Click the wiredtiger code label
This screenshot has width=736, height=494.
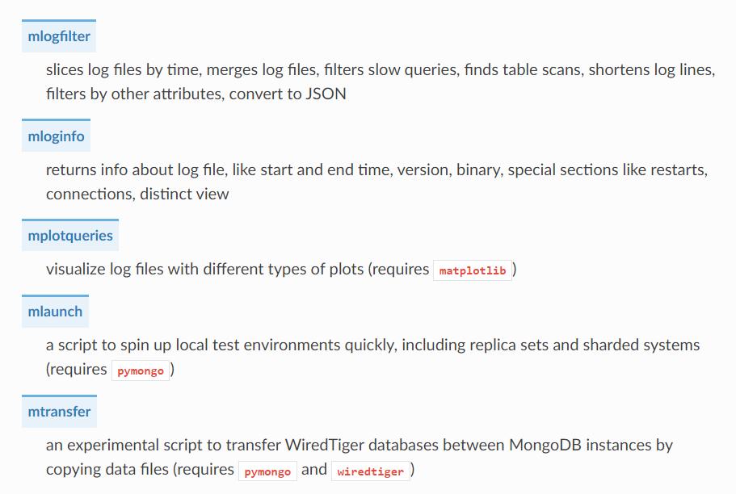pos(370,471)
